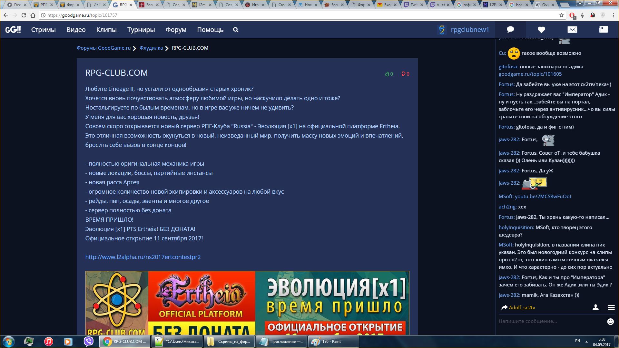
Task: Open l2alpha.ru/ns2017ertcontestpr2 link
Action: tap(143, 257)
